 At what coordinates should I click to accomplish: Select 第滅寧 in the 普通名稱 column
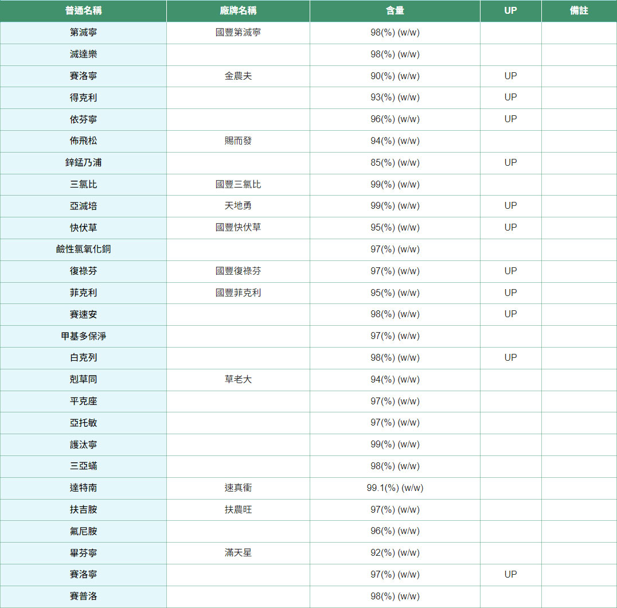(83, 33)
